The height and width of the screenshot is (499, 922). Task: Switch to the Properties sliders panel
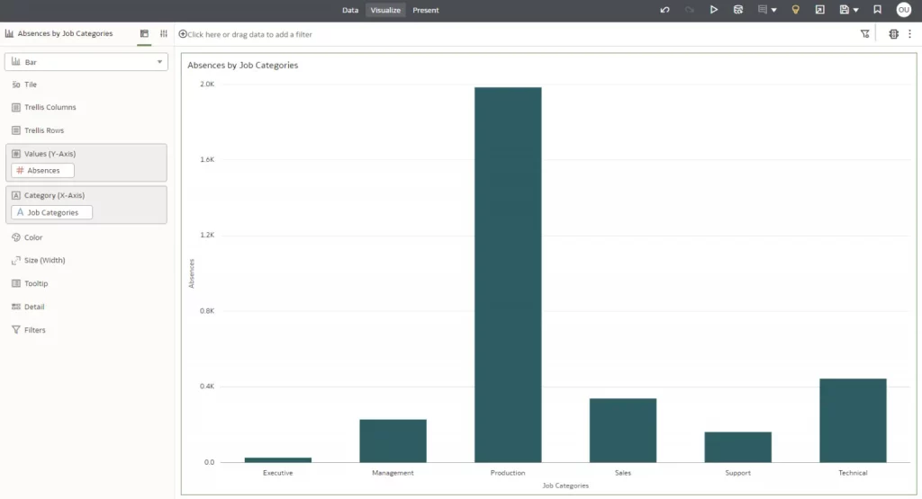pyautogui.click(x=163, y=33)
